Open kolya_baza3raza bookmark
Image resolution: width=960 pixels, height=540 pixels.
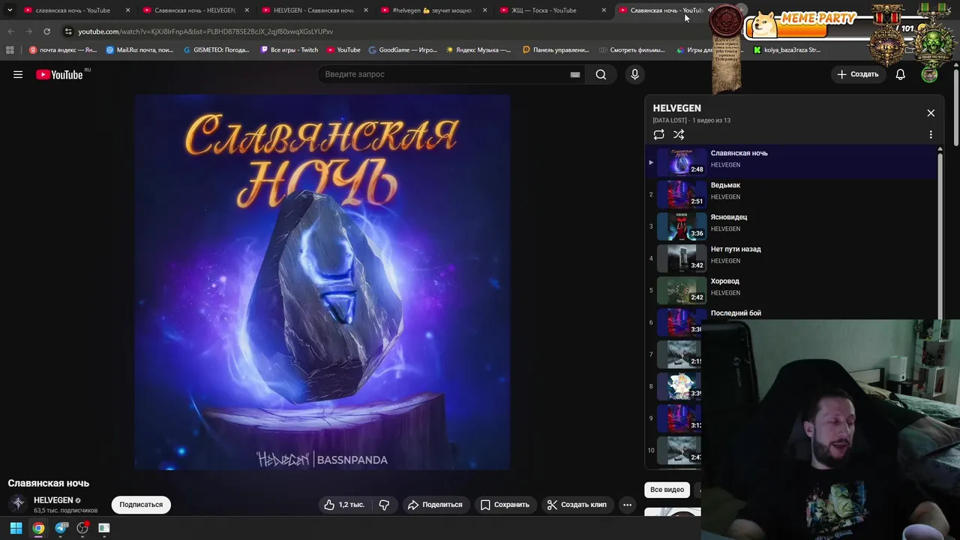(787, 50)
